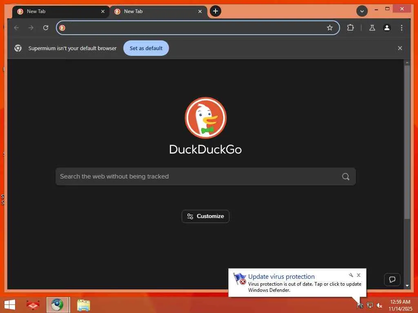Dismiss the default browser infobar
The image size is (418, 313).
tap(400, 48)
